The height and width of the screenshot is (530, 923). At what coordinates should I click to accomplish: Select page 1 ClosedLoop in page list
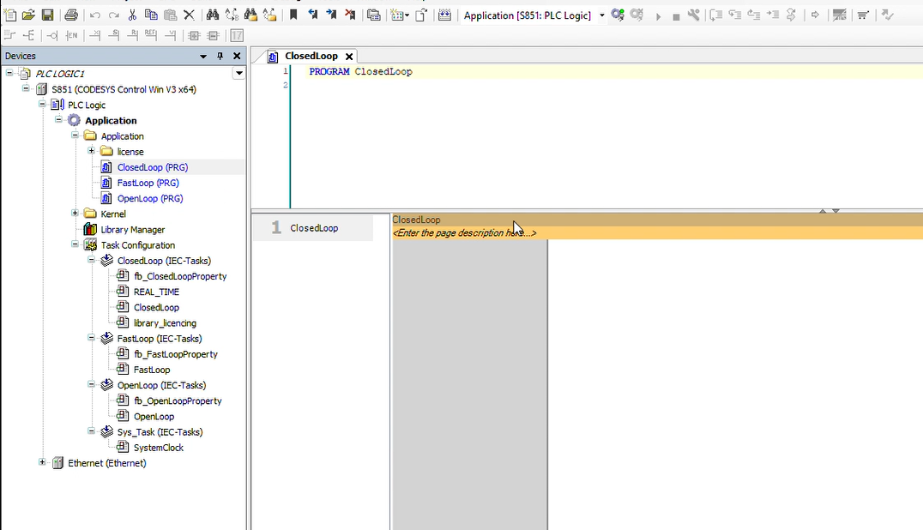(312, 227)
